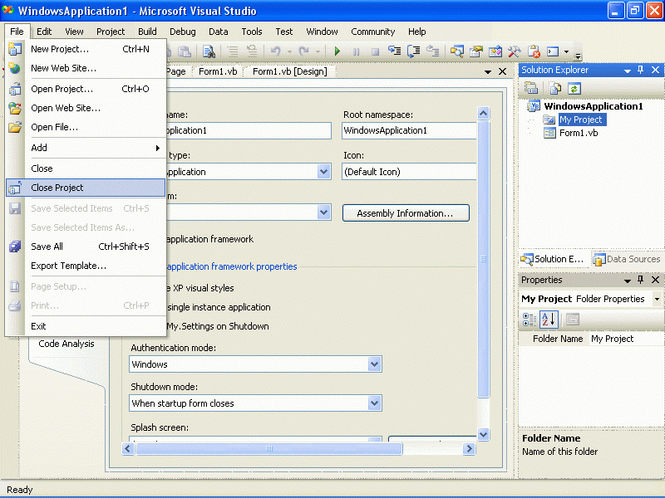Viewport: 665px width, 498px height.
Task: Click Assembly Information button
Action: [x=406, y=213]
